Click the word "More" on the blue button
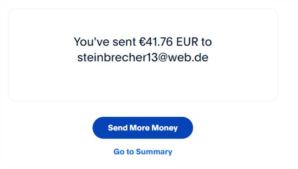298x169 pixels. (140, 128)
